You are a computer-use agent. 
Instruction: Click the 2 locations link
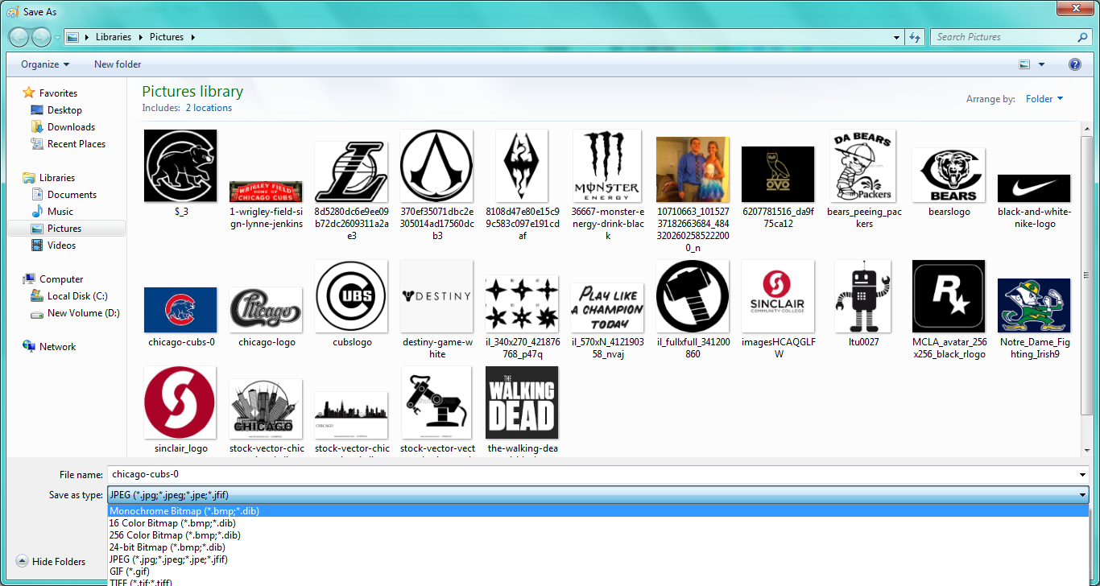coord(209,108)
